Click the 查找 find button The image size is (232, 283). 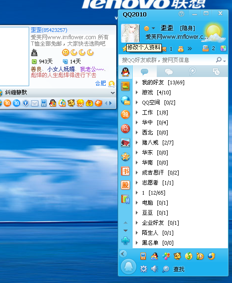click(179, 269)
